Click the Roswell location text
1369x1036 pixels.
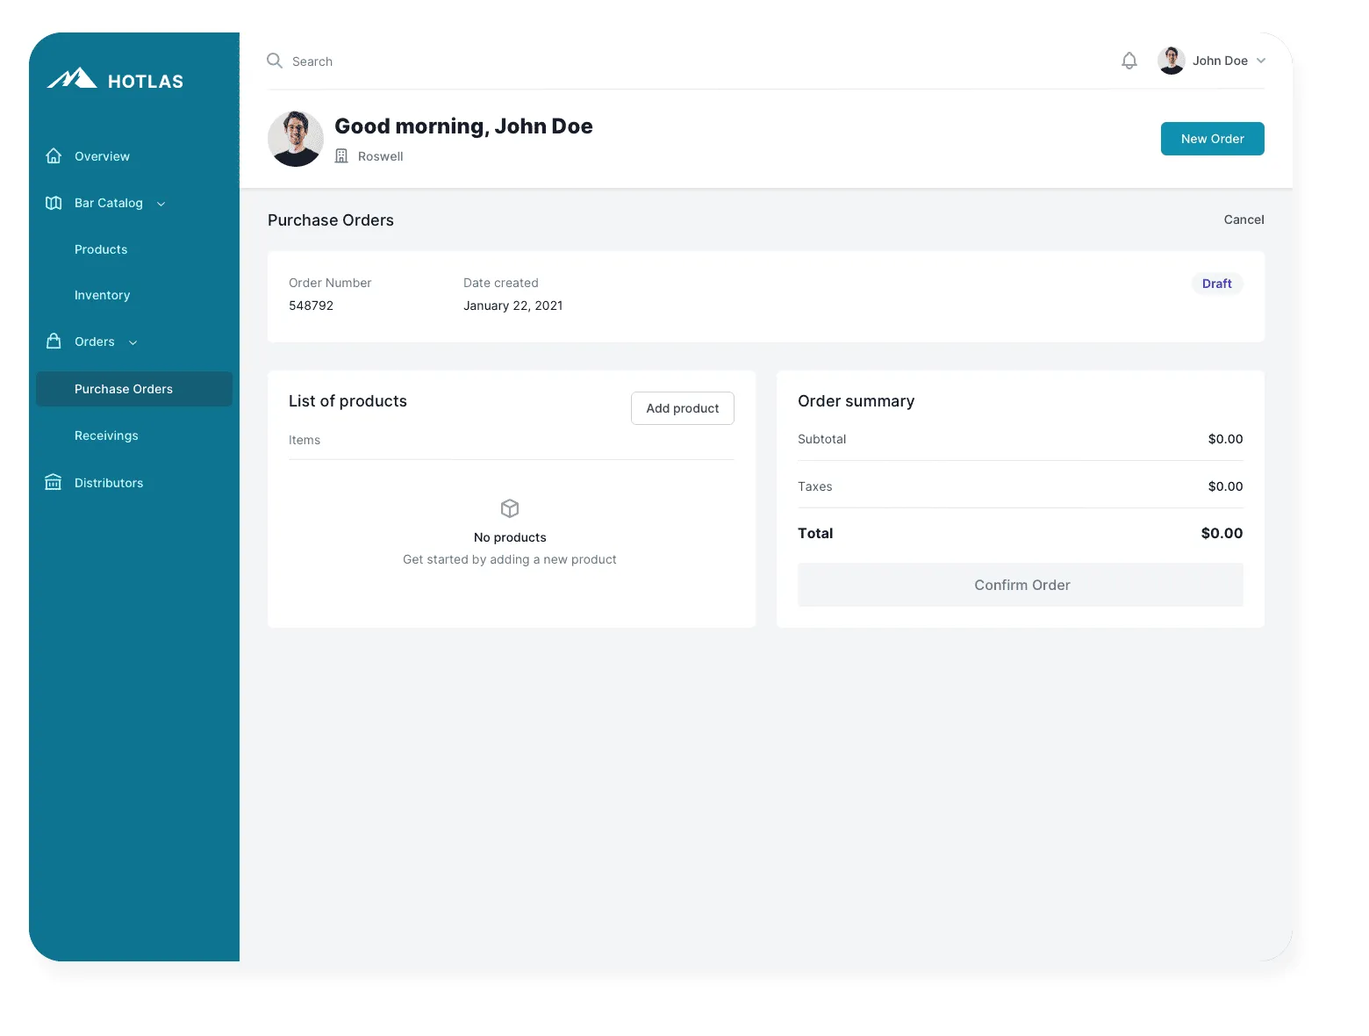click(381, 156)
